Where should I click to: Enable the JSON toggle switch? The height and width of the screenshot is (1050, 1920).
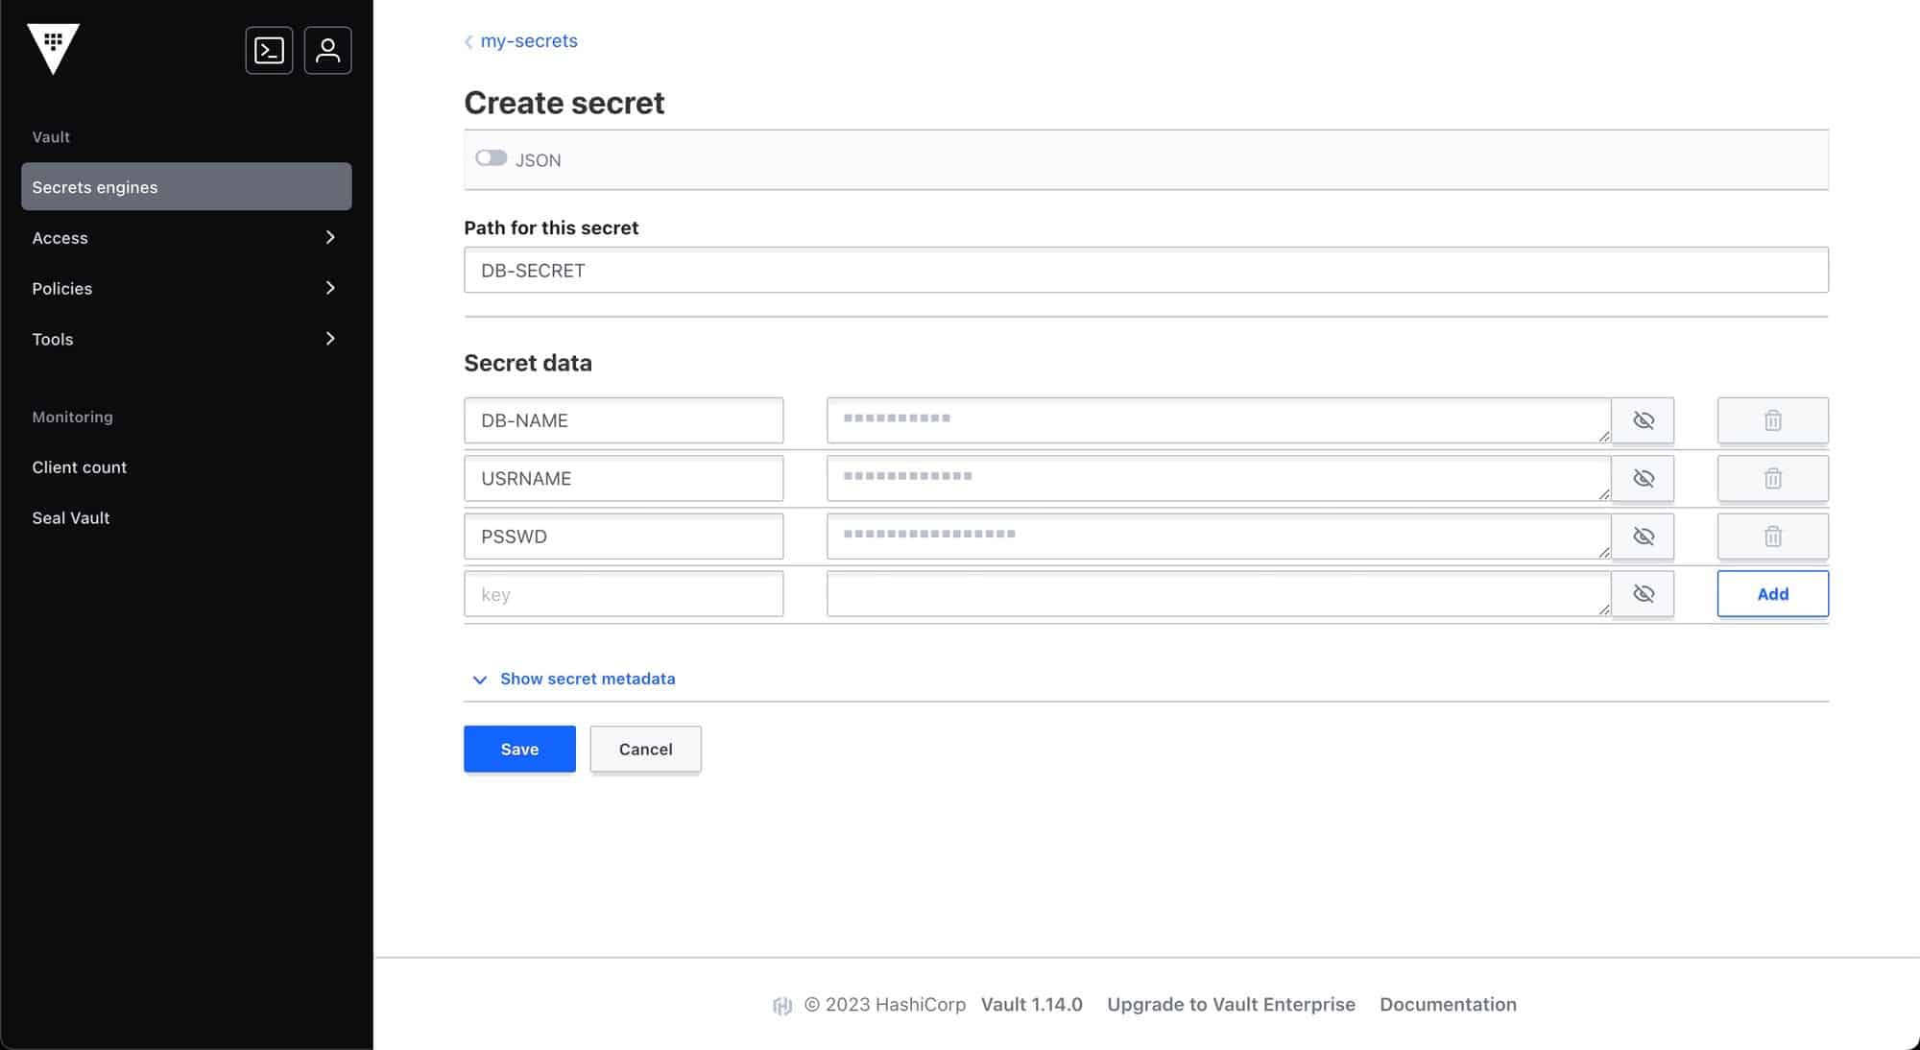coord(492,159)
